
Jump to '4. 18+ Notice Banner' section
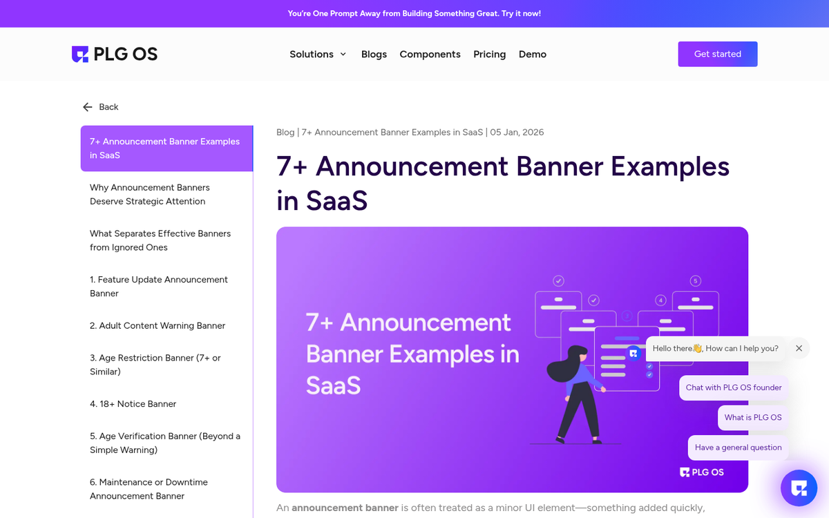[x=133, y=403]
